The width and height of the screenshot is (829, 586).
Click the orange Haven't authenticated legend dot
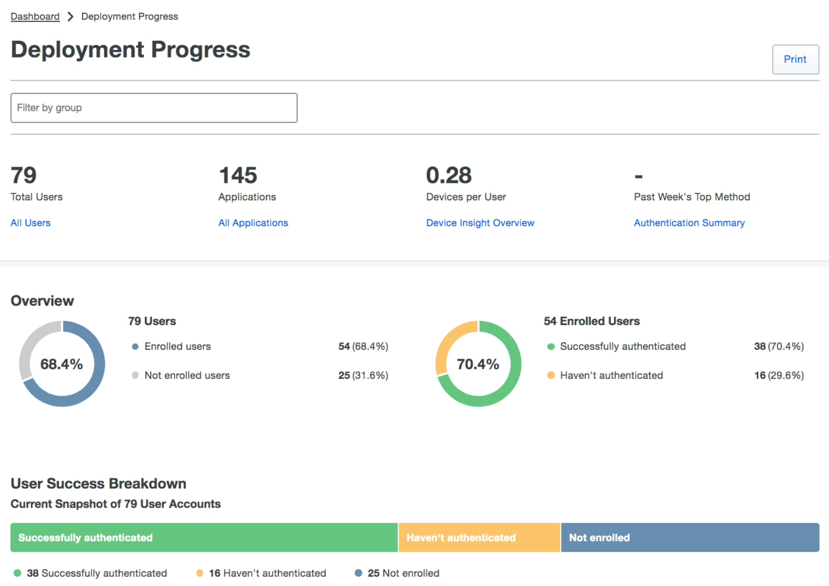point(551,375)
